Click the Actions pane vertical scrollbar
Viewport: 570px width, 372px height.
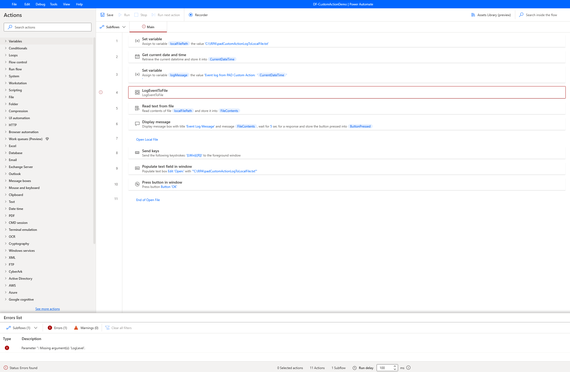[94, 141]
